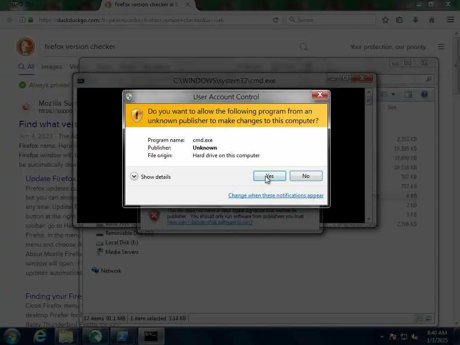Image resolution: width=460 pixels, height=345 pixels.
Task: Click cmd window scrollbar down arrow
Action: coord(368,219)
